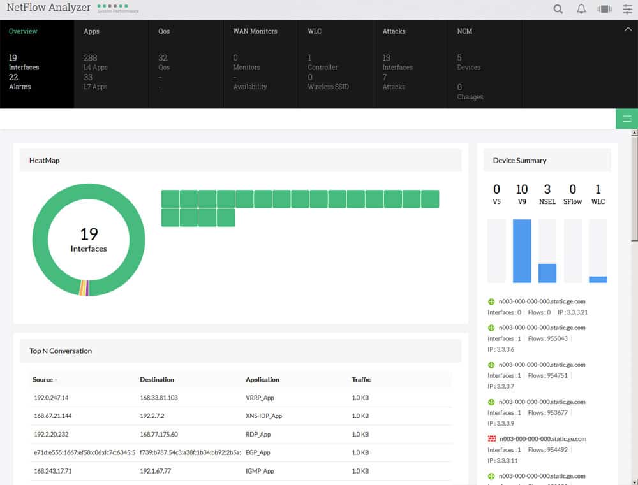Open the notifications bell

tap(581, 9)
